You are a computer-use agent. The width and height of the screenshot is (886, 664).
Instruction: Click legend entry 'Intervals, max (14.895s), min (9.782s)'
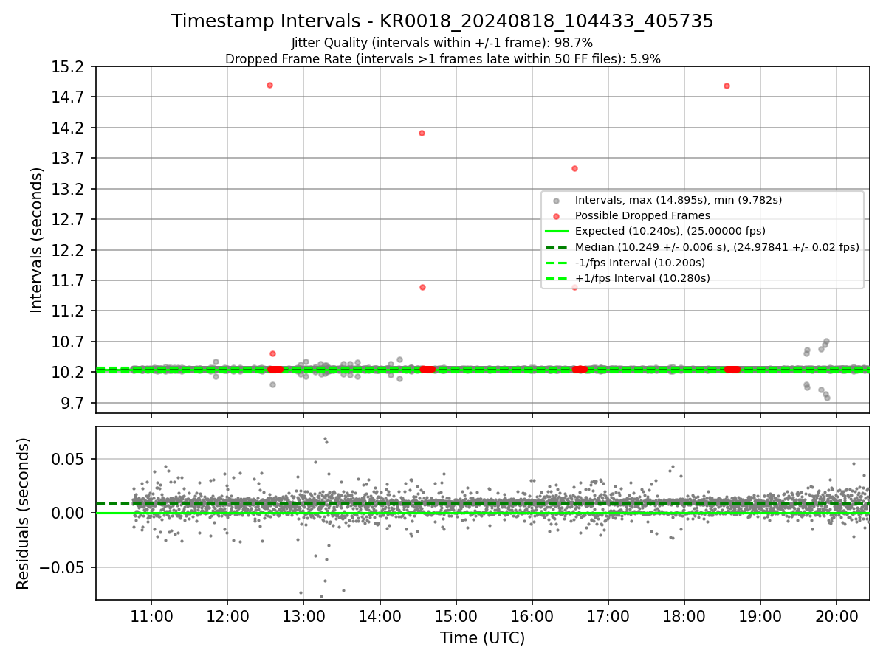coord(679,200)
